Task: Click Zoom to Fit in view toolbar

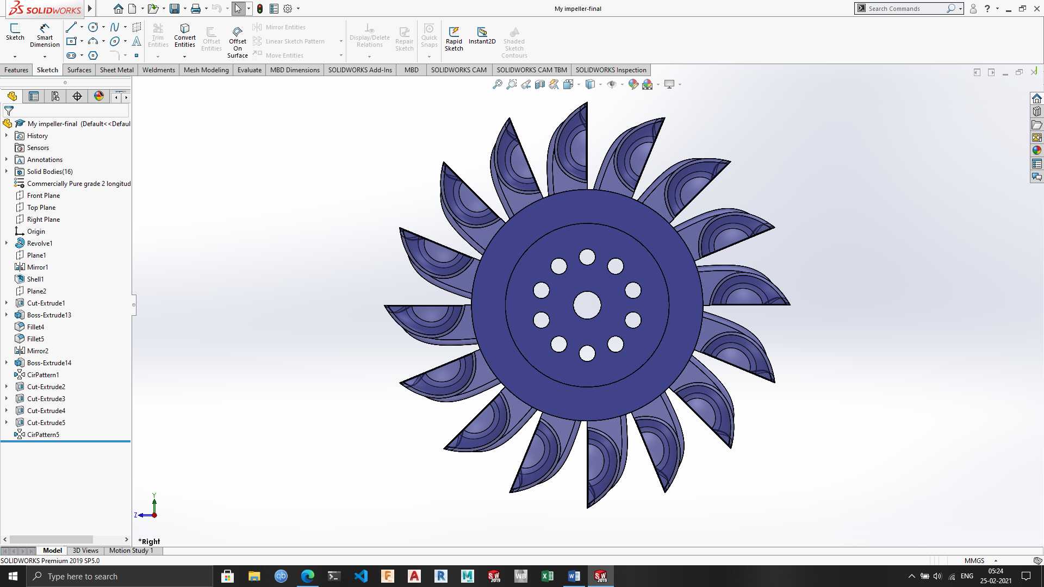Action: pos(498,84)
